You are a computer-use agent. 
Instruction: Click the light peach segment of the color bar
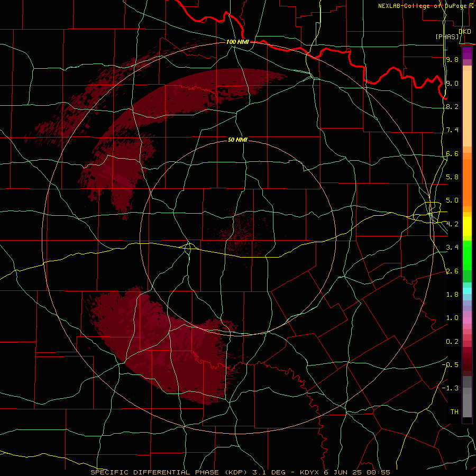(x=467, y=108)
